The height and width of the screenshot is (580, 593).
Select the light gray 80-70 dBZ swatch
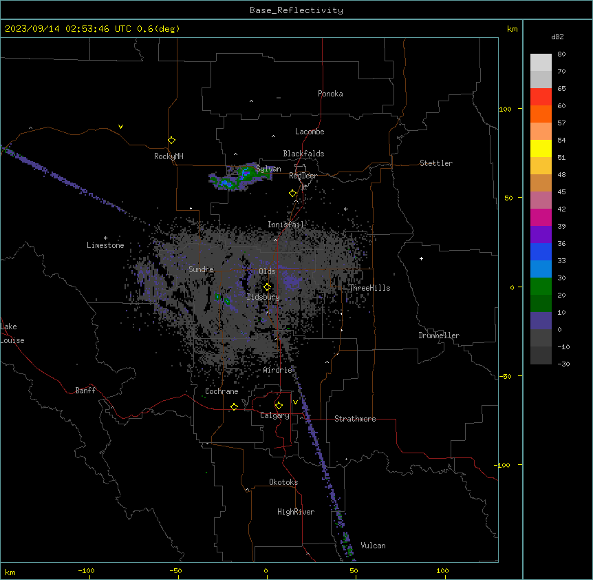click(541, 63)
